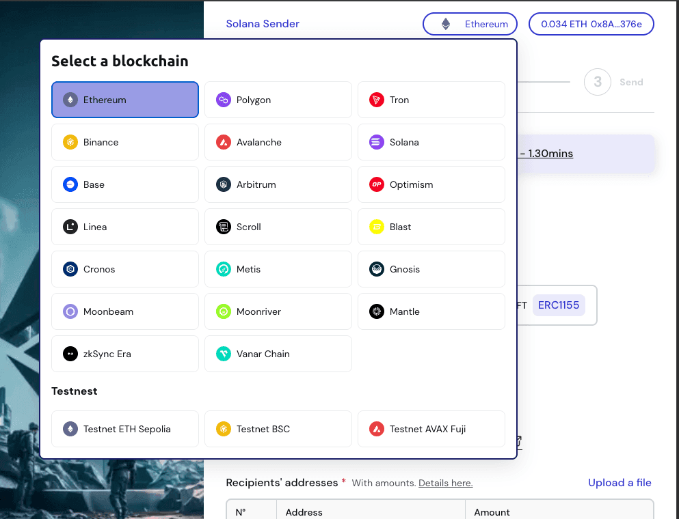This screenshot has width=679, height=519.
Task: Click the red Avalanche logo icon
Action: tap(224, 142)
